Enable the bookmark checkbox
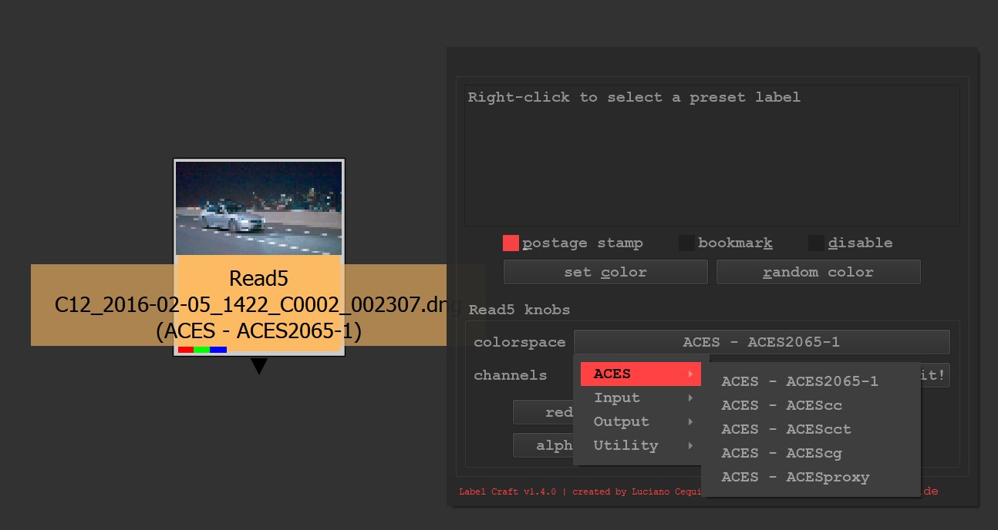Viewport: 998px width, 530px height. tap(686, 243)
